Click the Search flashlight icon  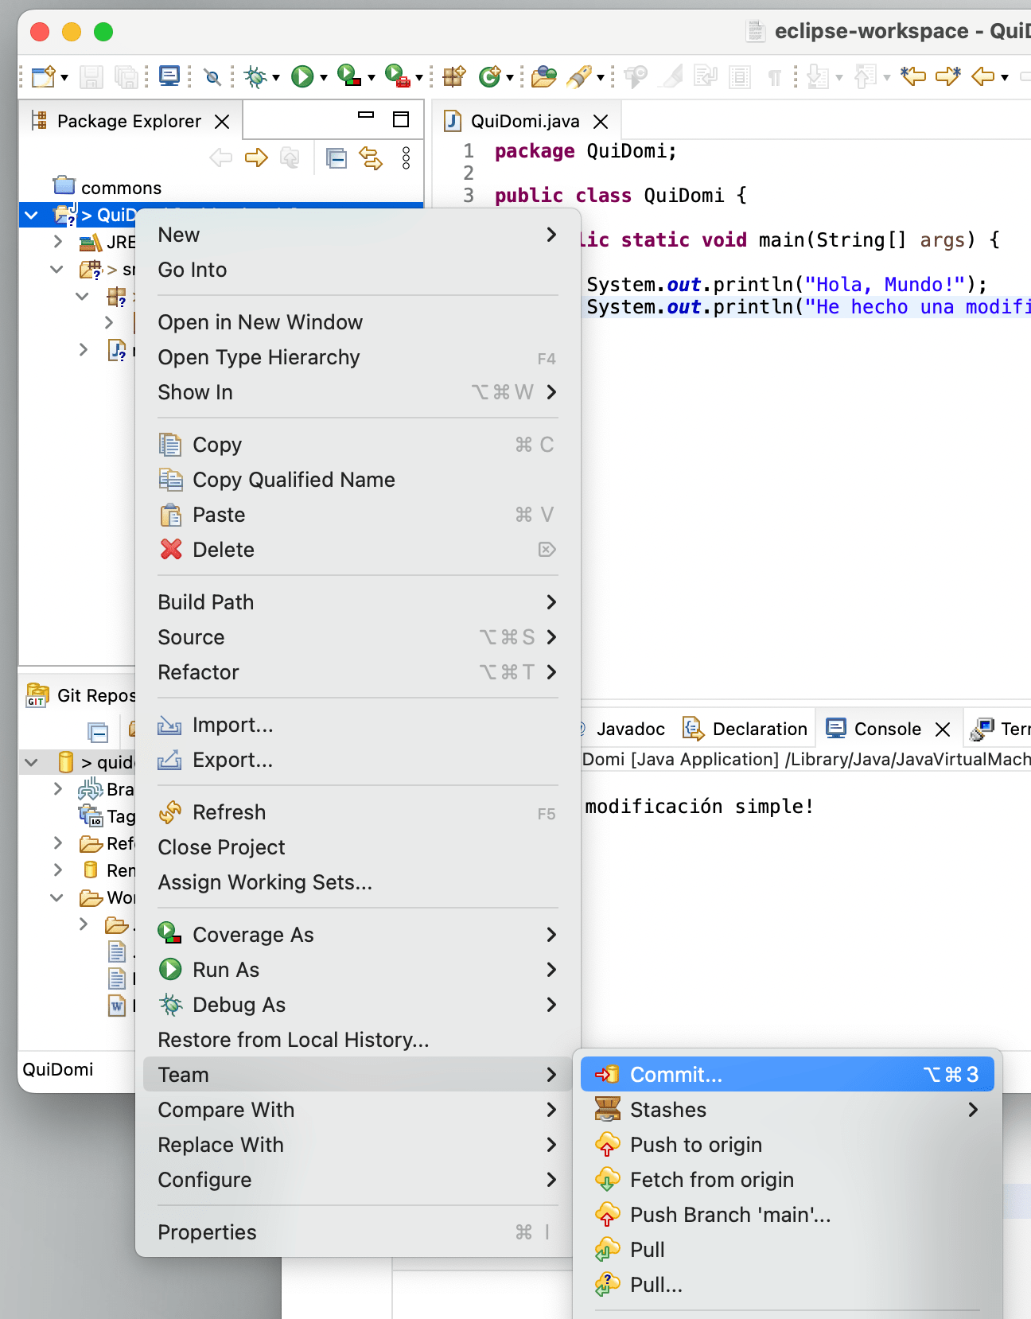click(x=580, y=76)
